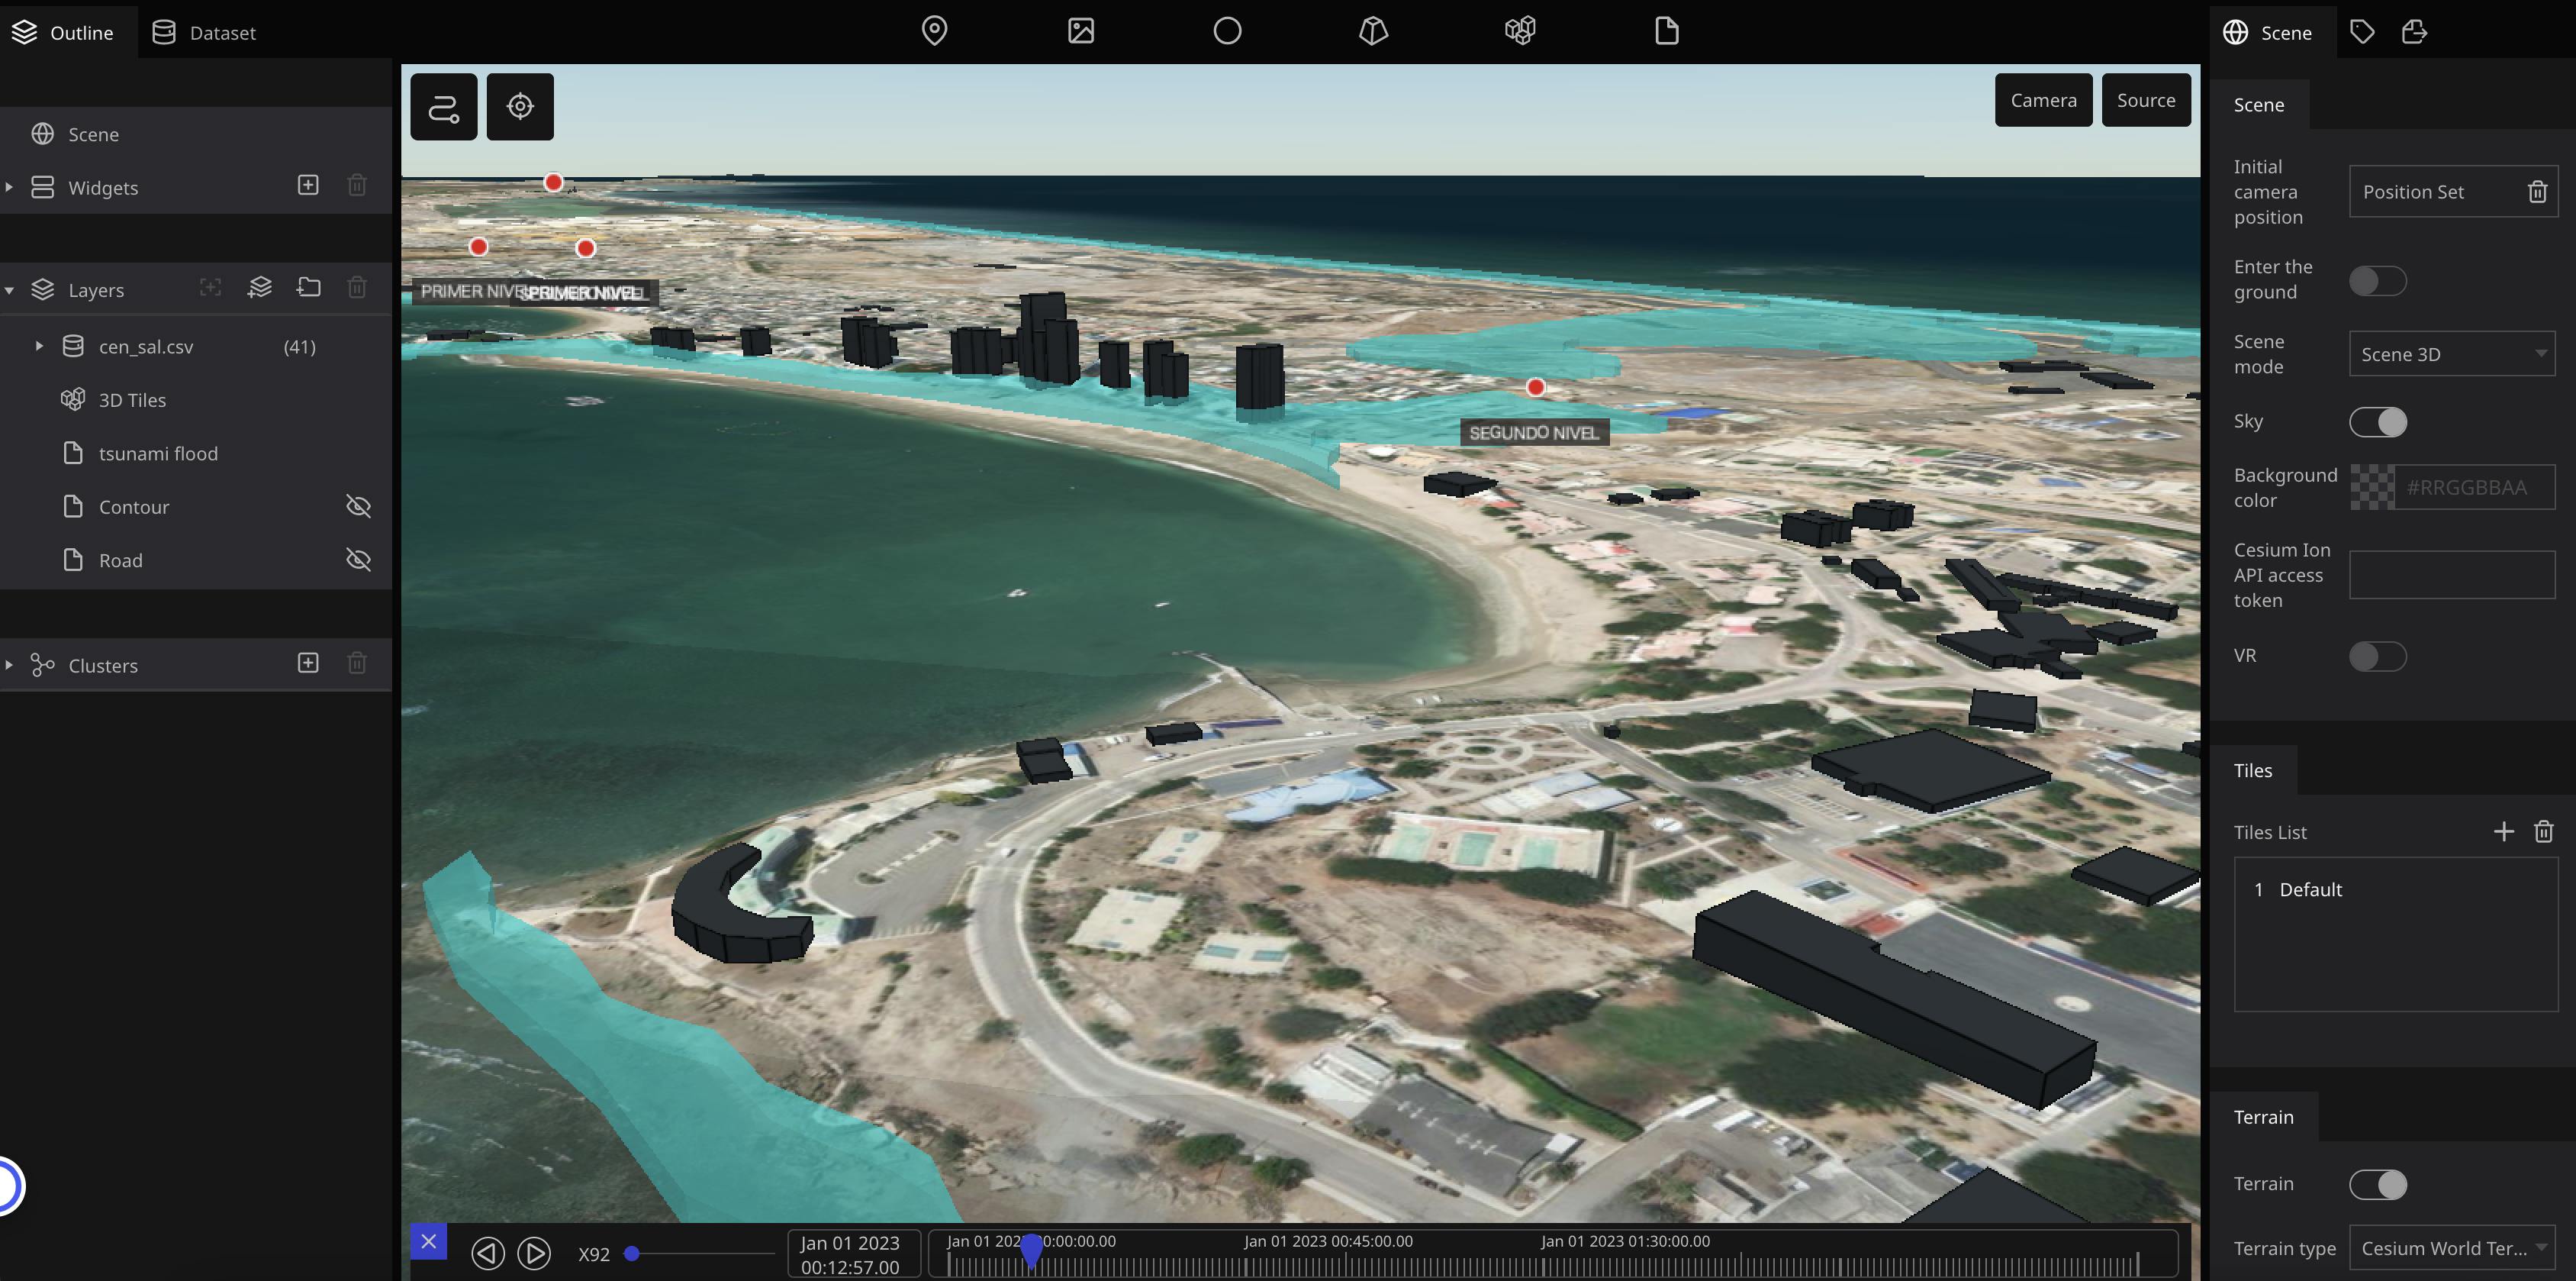
Task: Expand the cen_sal.csv layer entry
Action: pos(40,345)
